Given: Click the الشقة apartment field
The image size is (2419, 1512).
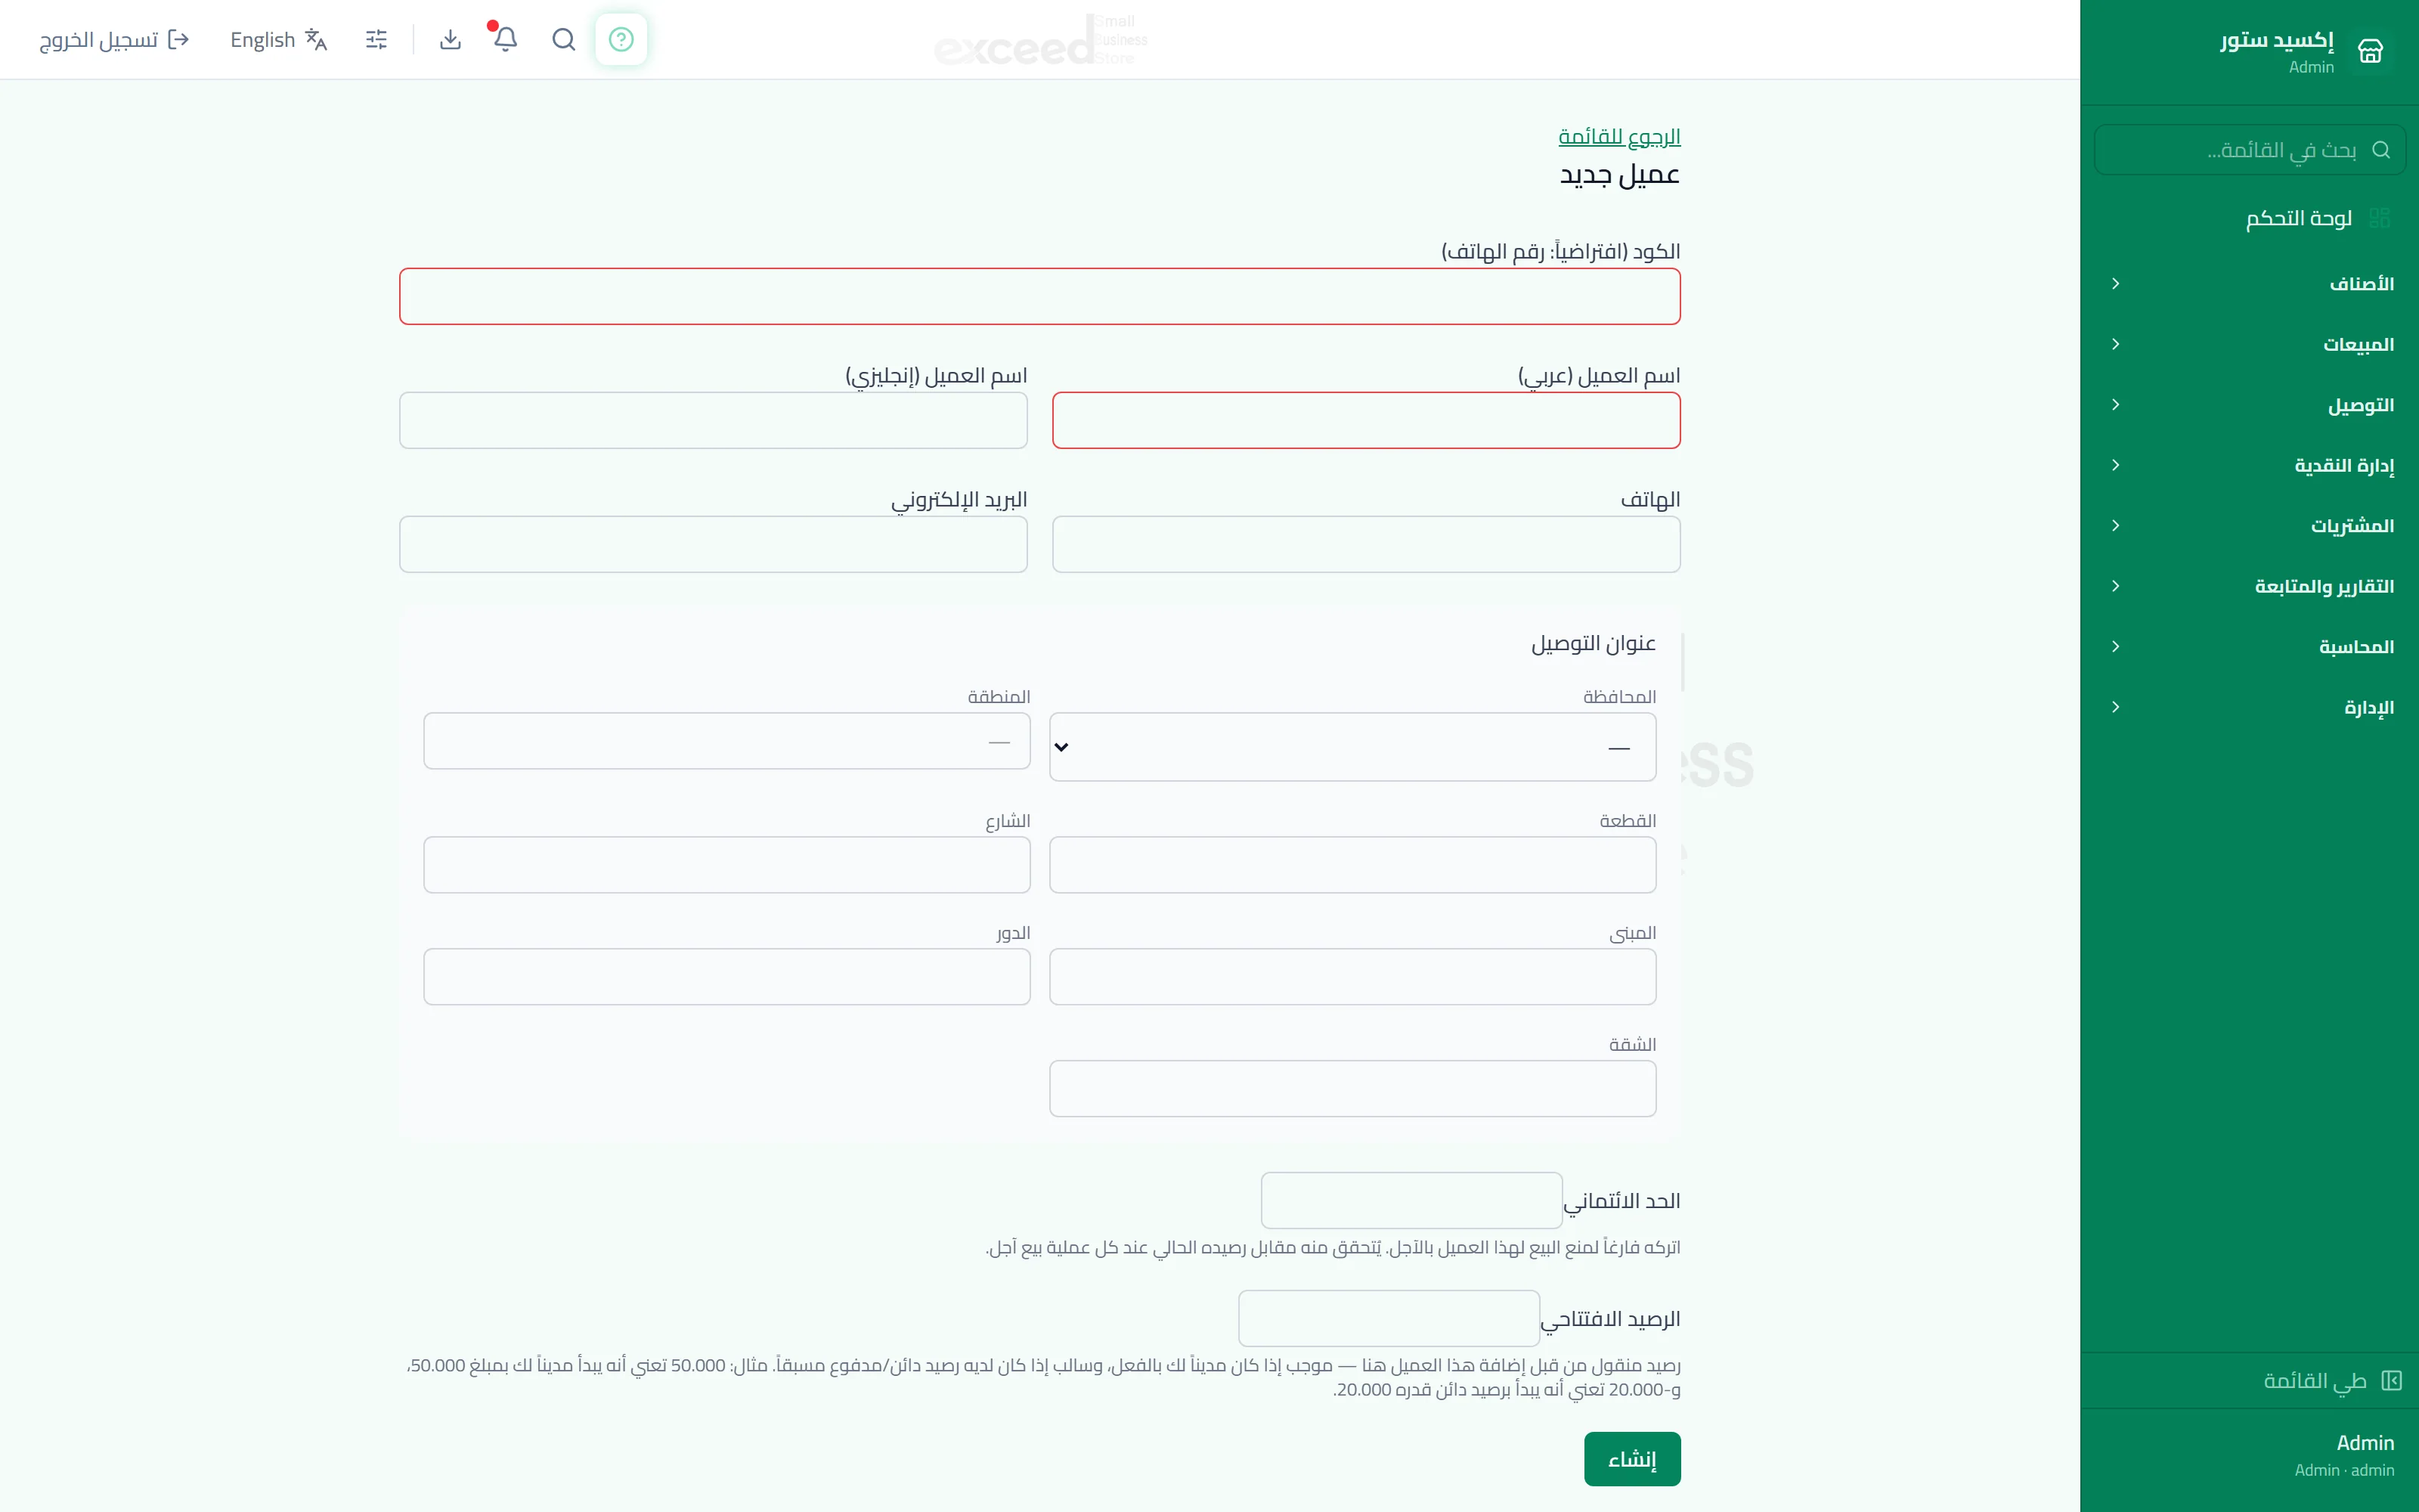Looking at the screenshot, I should pos(1352,1089).
